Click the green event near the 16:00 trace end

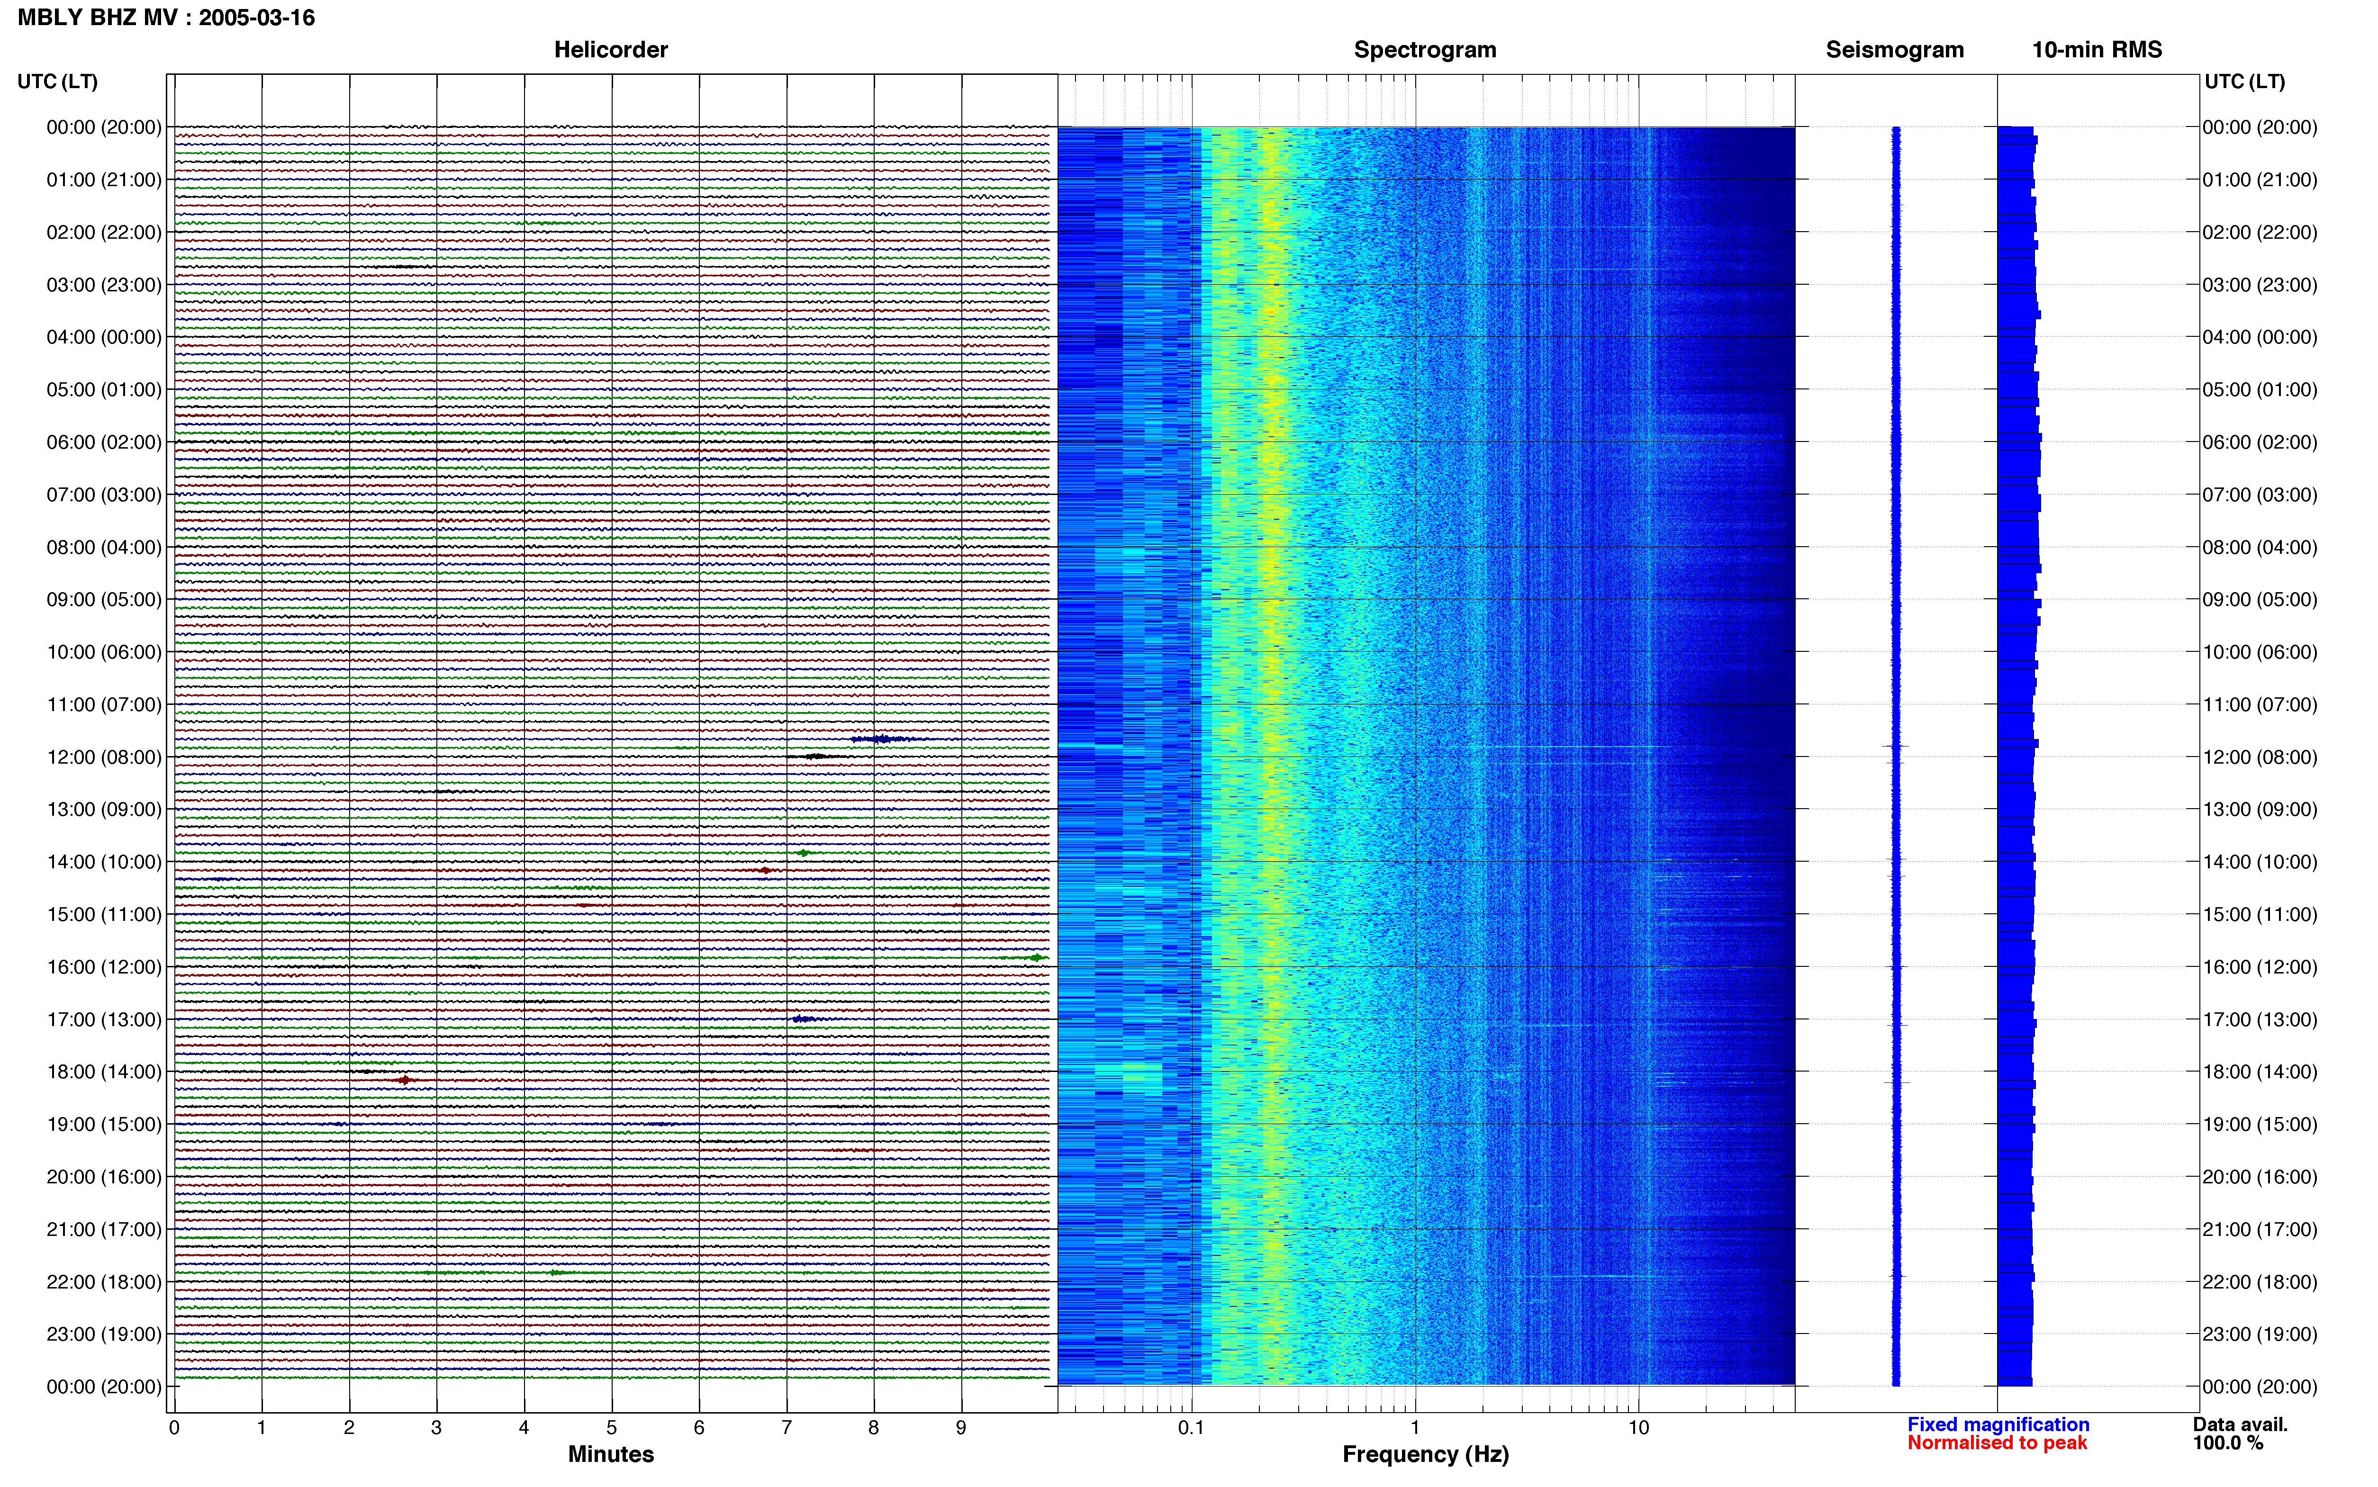pyautogui.click(x=1036, y=957)
